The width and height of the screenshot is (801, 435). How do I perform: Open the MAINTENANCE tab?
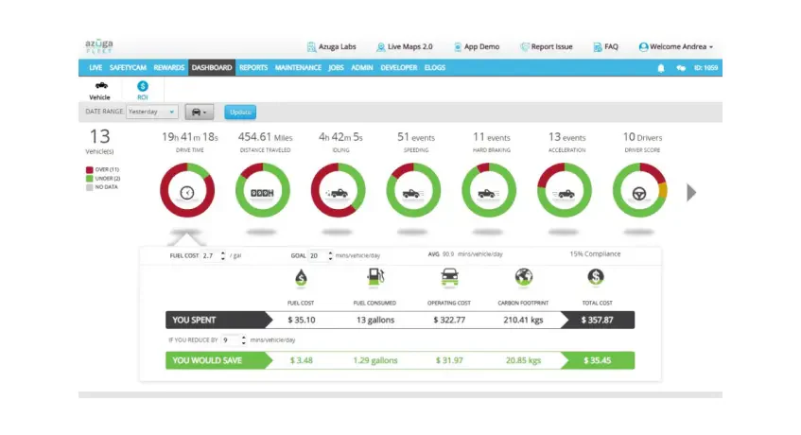[298, 67]
